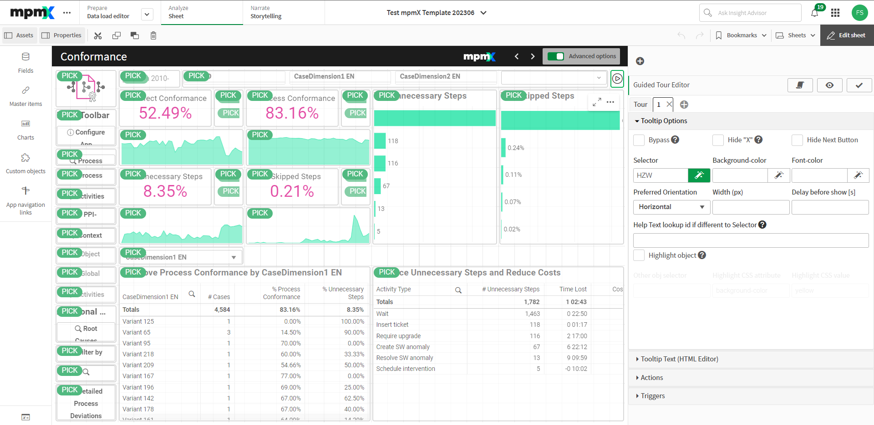Toggle Advanced options switch

pyautogui.click(x=555, y=56)
